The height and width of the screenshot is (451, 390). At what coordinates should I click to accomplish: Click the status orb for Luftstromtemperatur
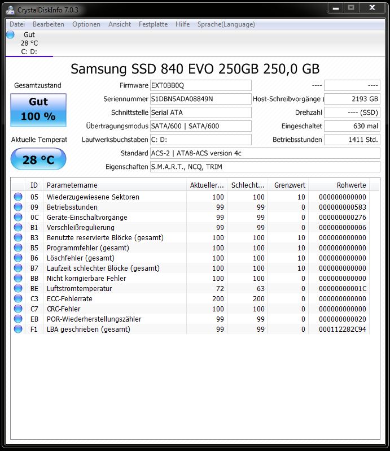[18, 288]
